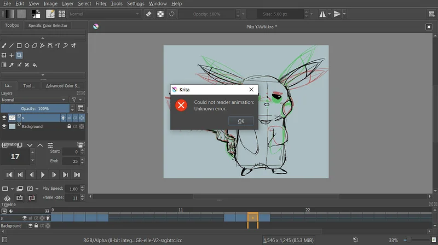
Task: Click the End frame input field
Action: point(70,161)
